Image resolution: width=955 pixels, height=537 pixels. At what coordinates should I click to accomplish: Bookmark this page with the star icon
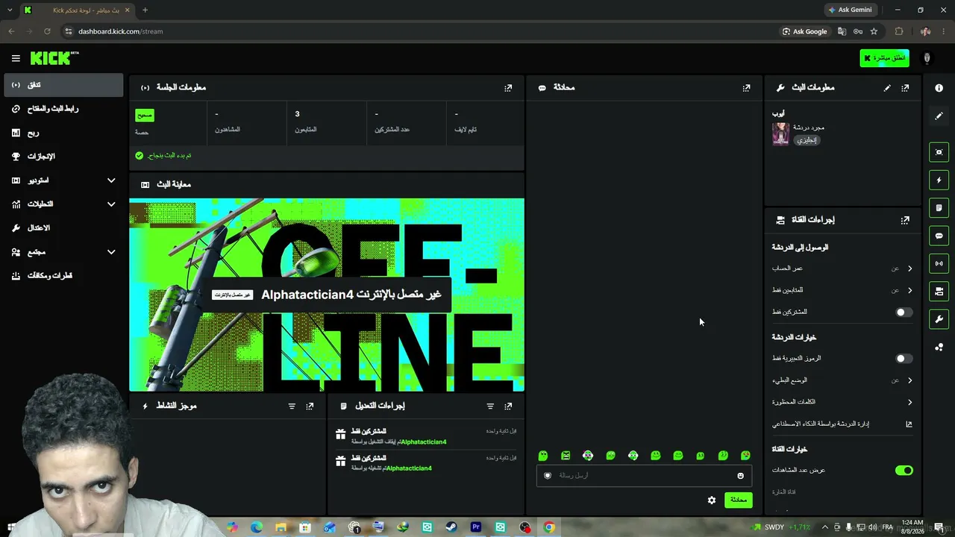[874, 31]
